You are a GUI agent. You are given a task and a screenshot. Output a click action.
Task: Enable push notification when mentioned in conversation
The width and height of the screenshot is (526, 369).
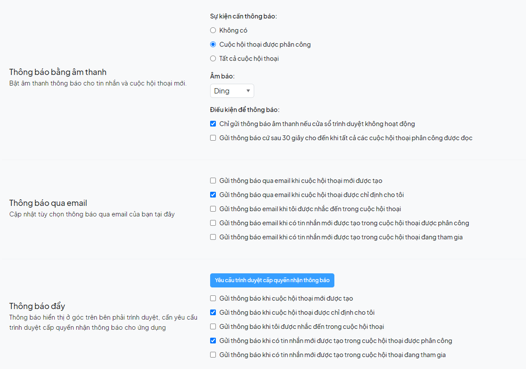[213, 327]
